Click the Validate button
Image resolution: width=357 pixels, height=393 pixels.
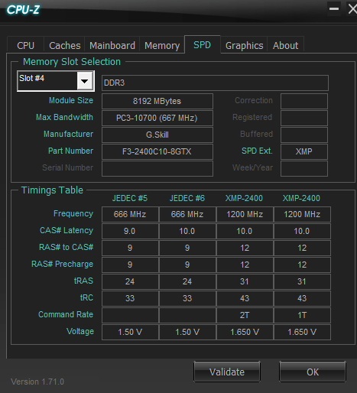(227, 372)
